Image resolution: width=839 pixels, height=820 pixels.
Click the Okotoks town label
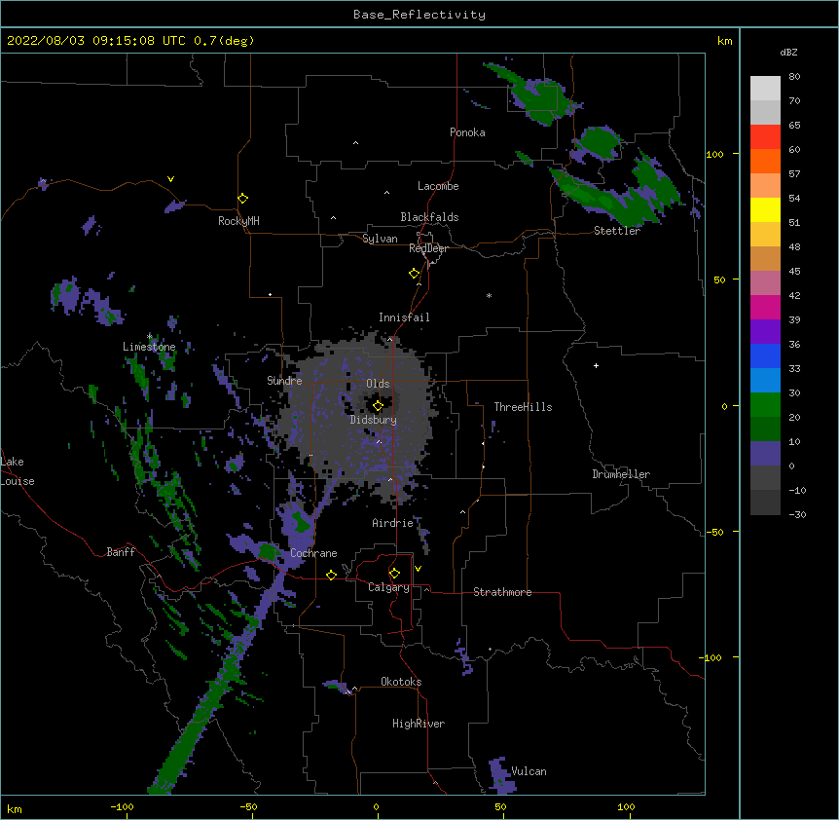coord(401,682)
